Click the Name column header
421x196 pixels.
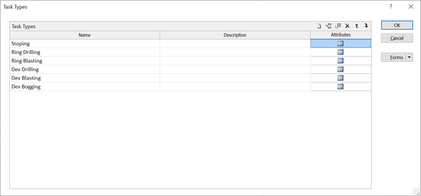[x=85, y=35]
